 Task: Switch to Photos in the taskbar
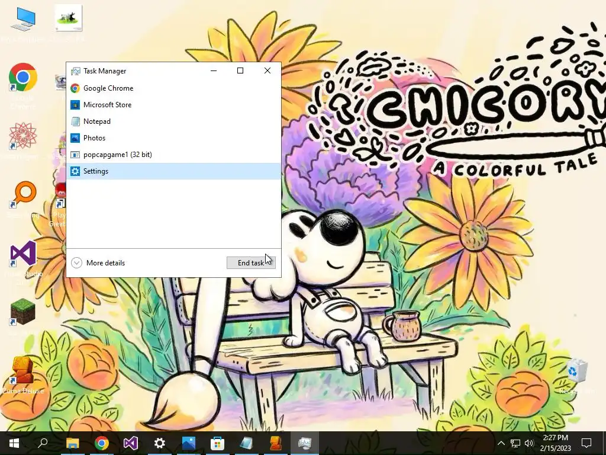(x=189, y=443)
